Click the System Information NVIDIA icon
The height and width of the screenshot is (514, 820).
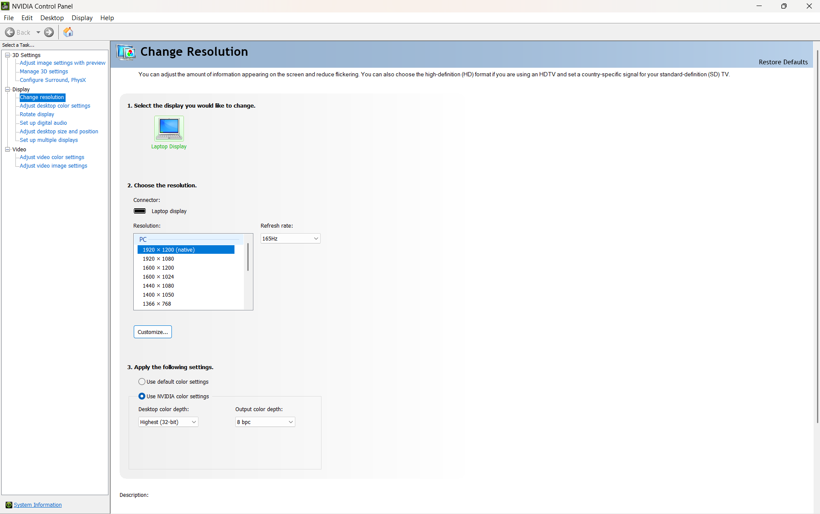coord(9,505)
